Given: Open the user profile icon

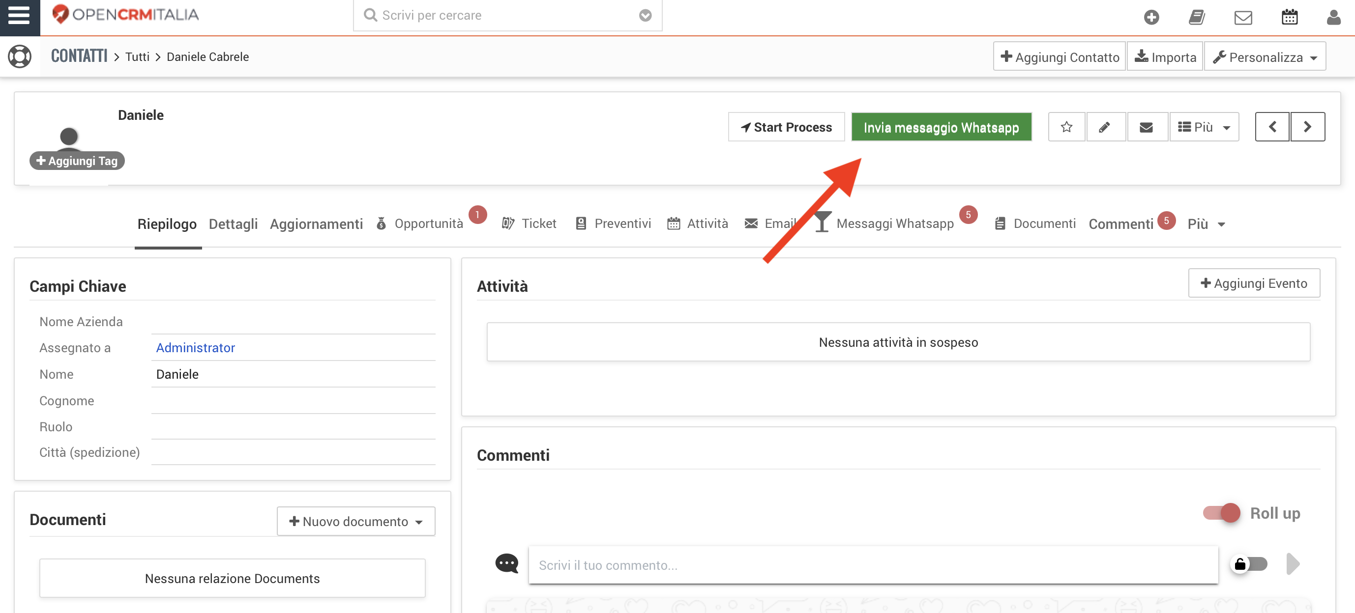Looking at the screenshot, I should coord(1333,17).
